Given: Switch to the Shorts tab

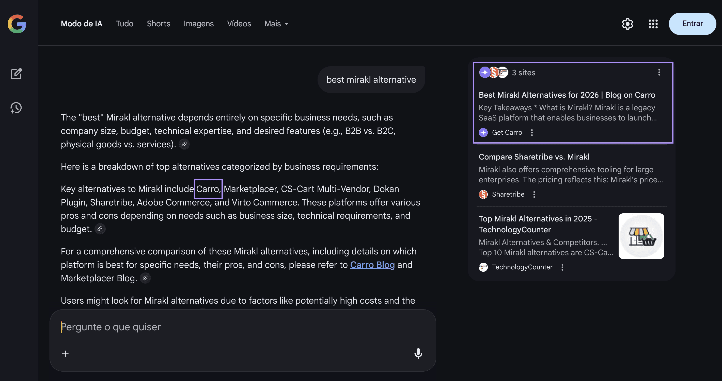Looking at the screenshot, I should click(159, 24).
